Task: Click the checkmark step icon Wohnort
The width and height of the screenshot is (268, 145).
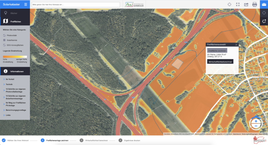Action: click(3, 140)
